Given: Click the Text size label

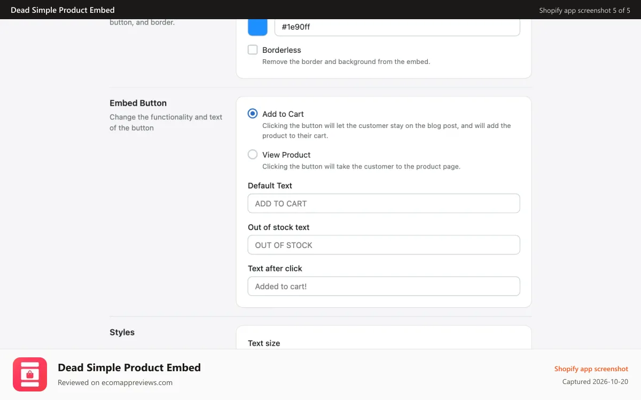Looking at the screenshot, I should click(264, 343).
